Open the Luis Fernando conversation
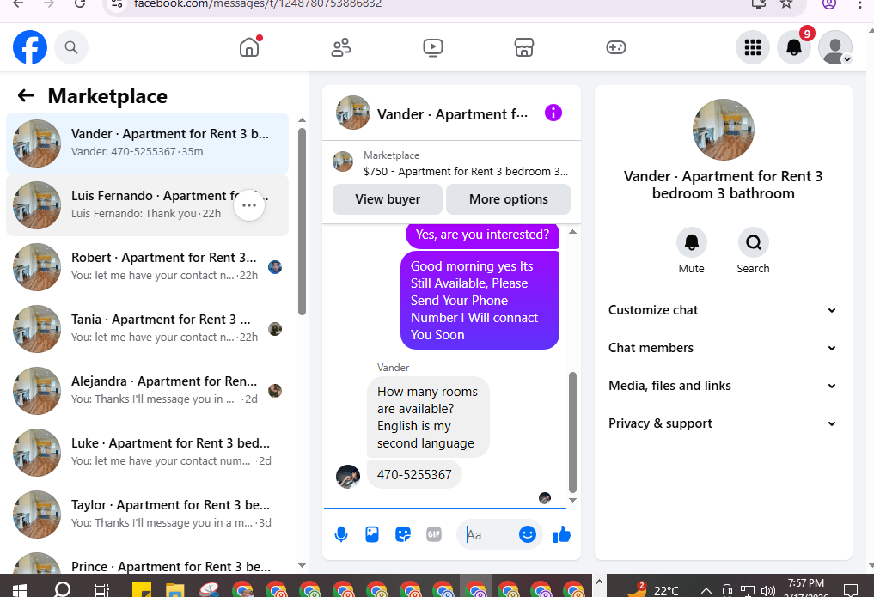 (x=147, y=205)
